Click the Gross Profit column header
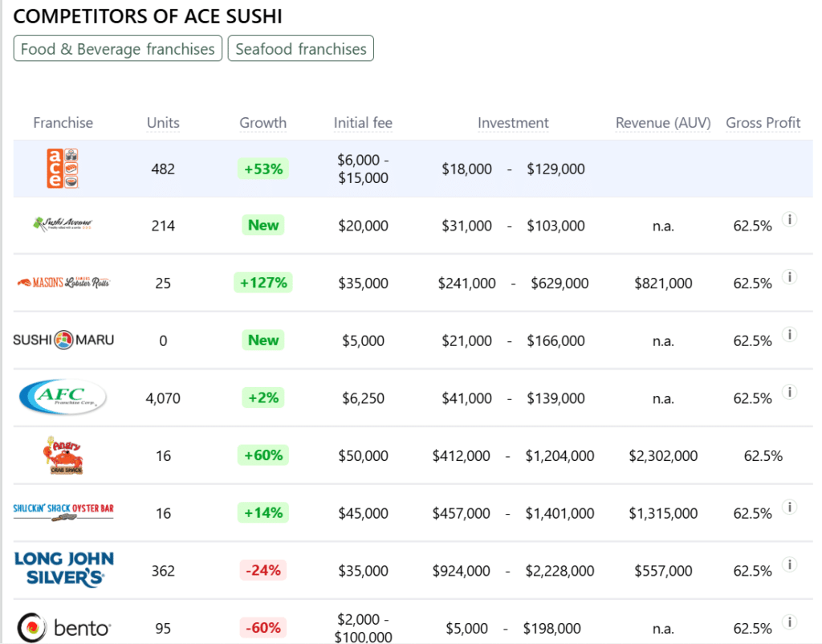 pyautogui.click(x=763, y=123)
